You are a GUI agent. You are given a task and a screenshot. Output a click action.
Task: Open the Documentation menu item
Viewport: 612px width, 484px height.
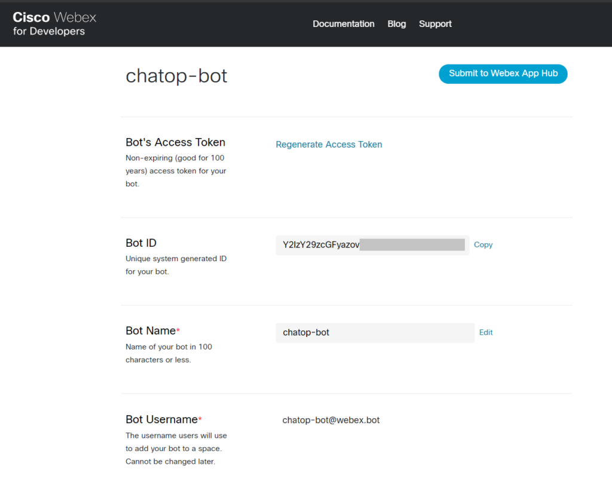(344, 24)
